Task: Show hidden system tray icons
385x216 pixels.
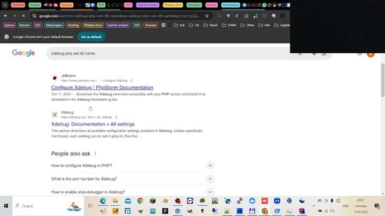Action: click(314, 206)
